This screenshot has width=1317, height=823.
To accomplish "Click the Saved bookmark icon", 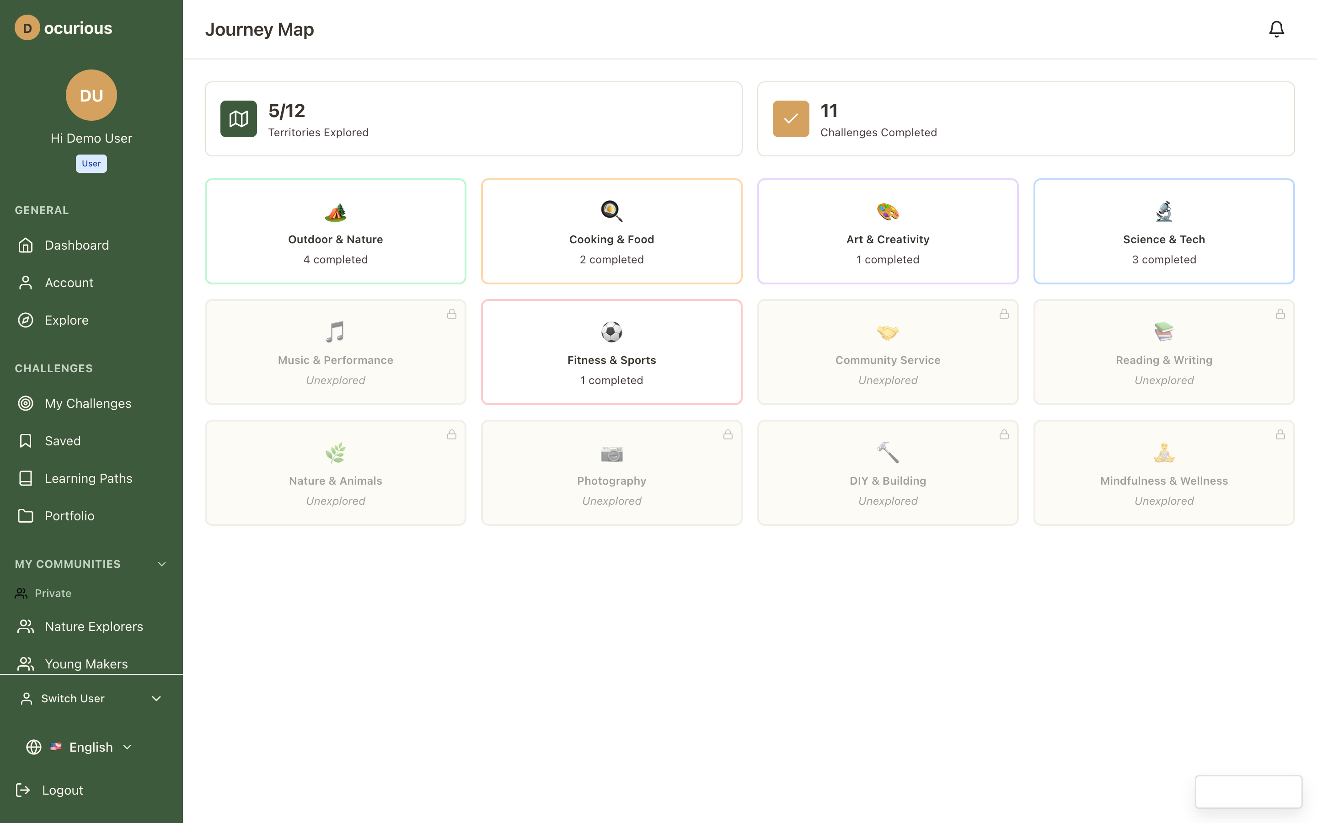I will (x=26, y=440).
